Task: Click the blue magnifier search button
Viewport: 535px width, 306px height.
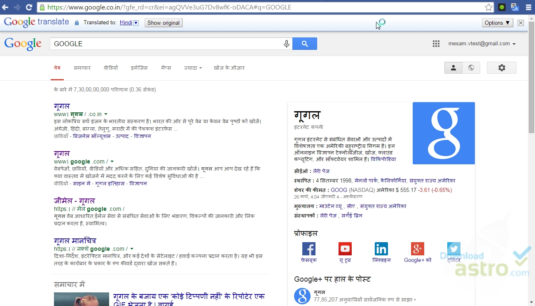Action: [305, 44]
